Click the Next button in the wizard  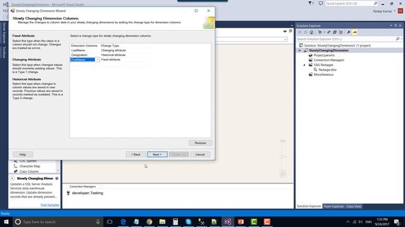pyautogui.click(x=157, y=154)
